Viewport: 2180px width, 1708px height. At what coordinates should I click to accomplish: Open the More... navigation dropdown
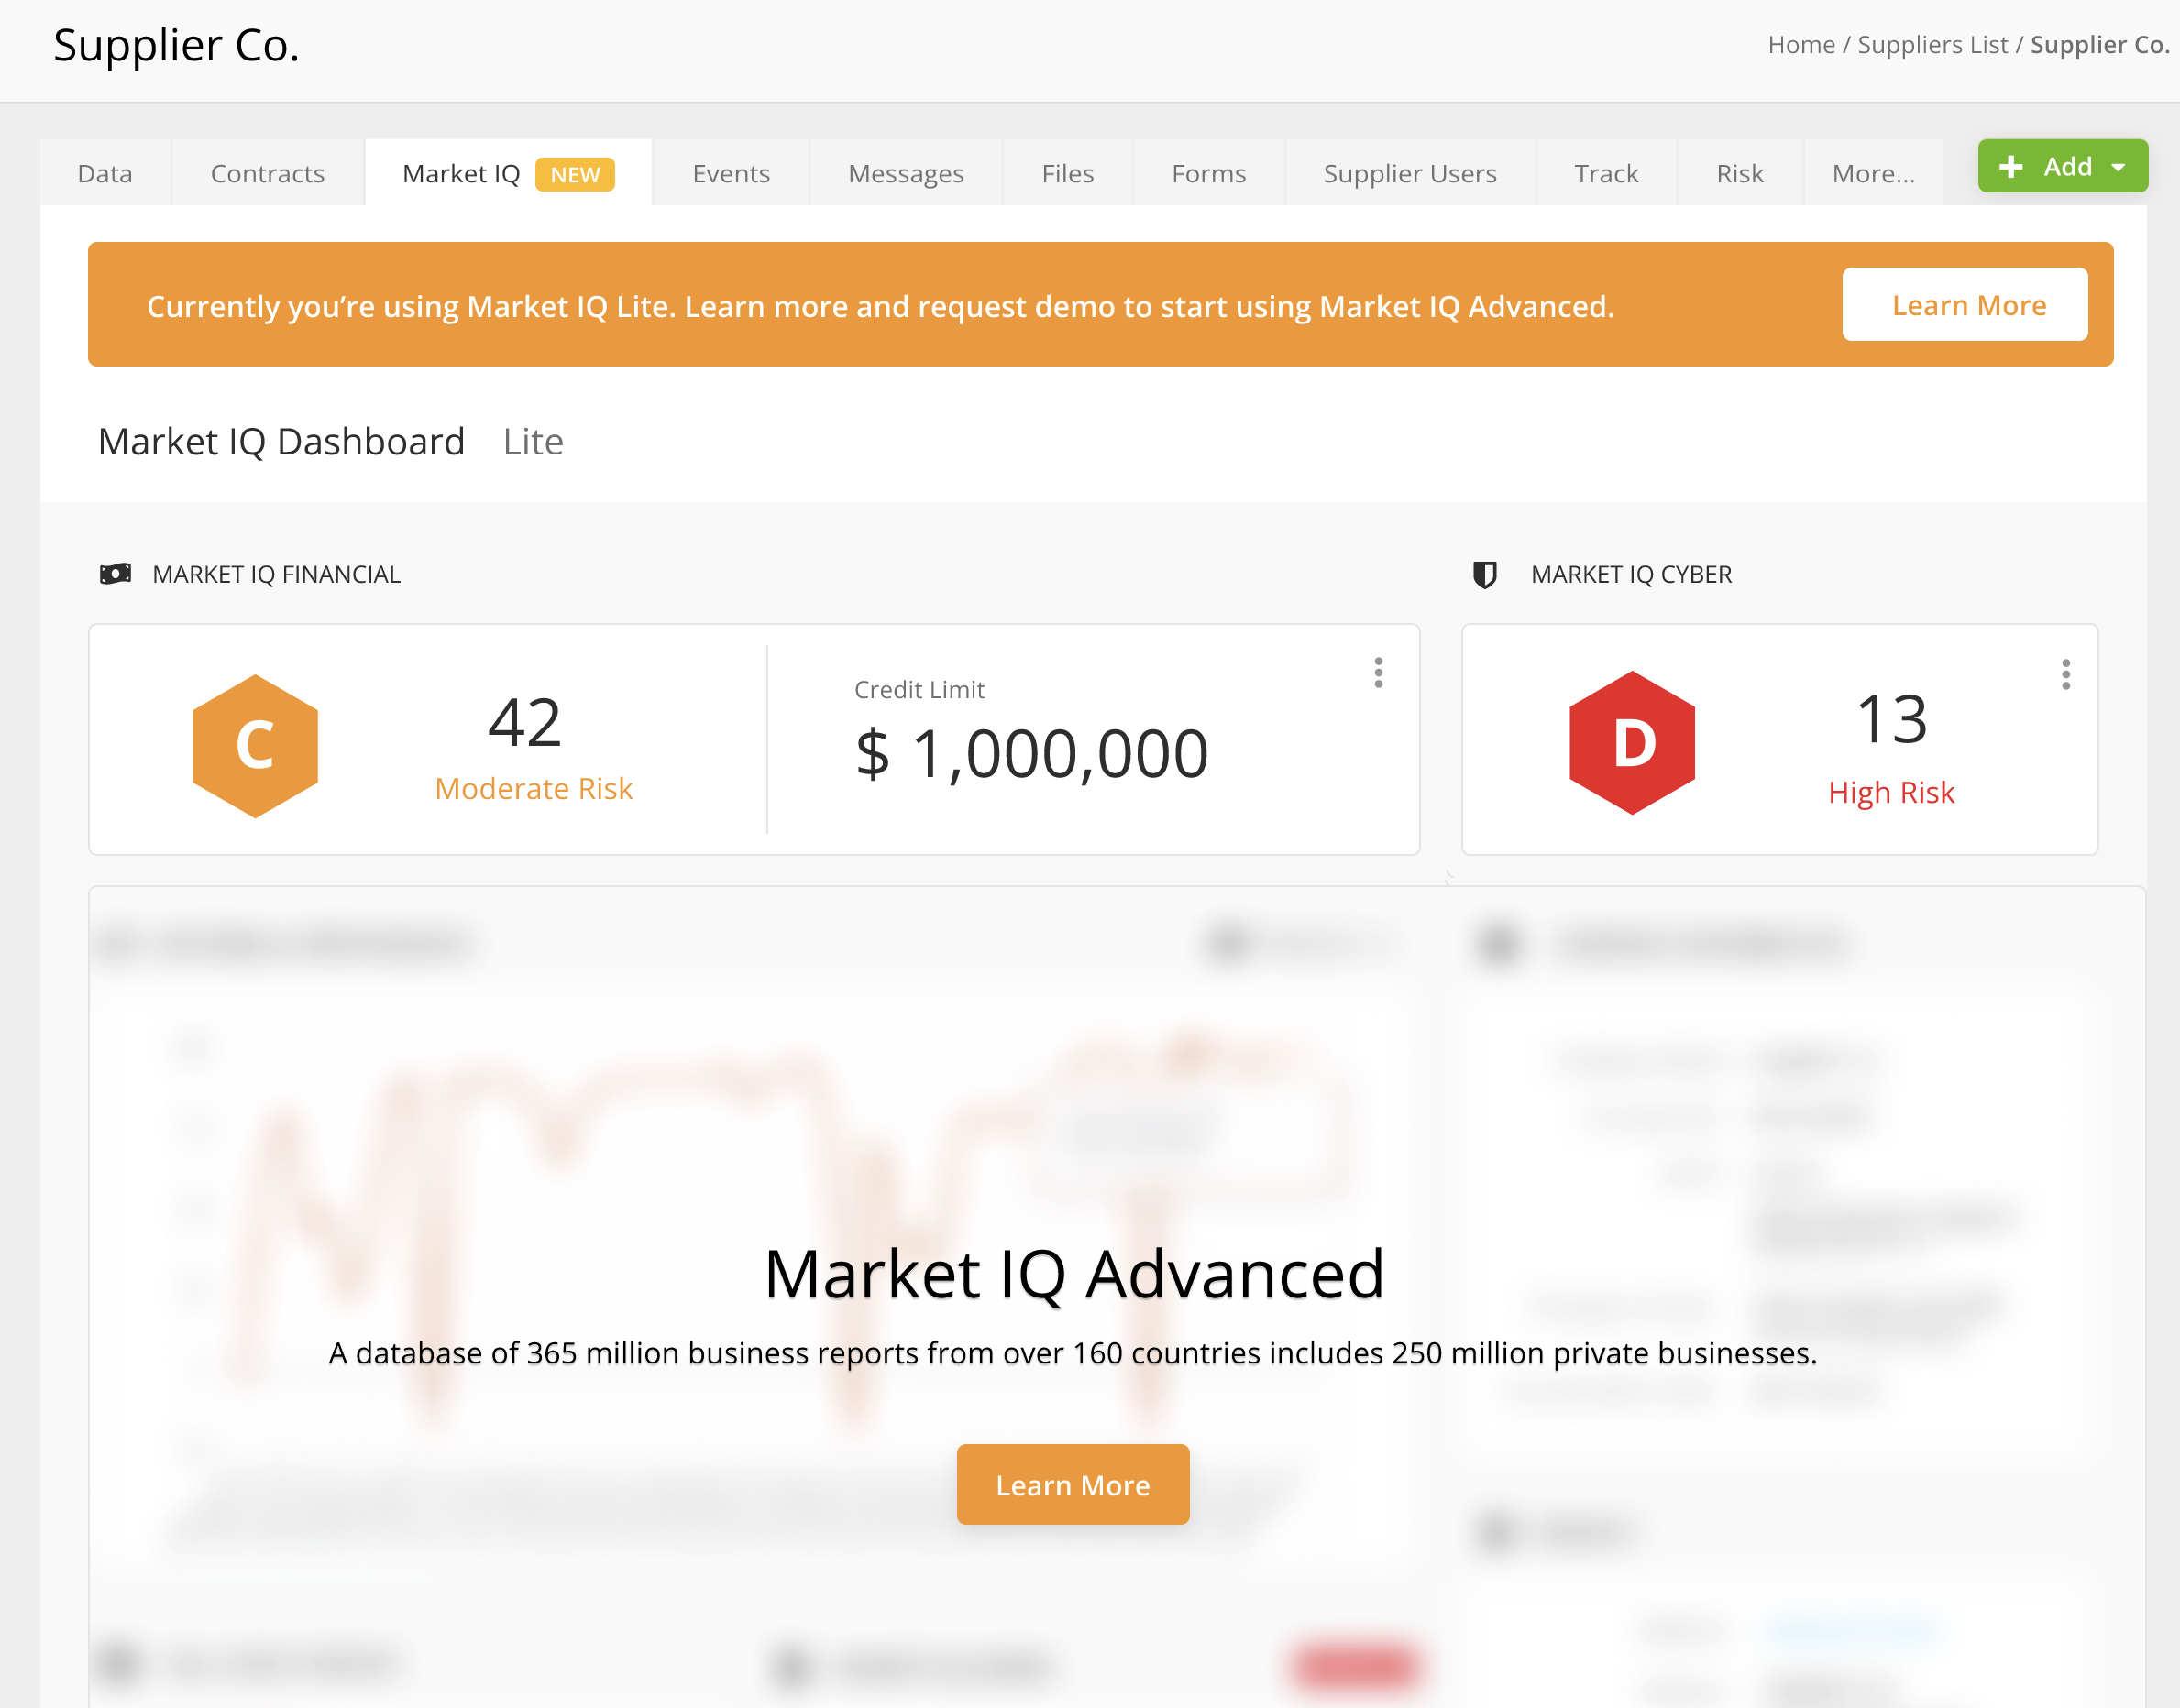coord(1873,172)
